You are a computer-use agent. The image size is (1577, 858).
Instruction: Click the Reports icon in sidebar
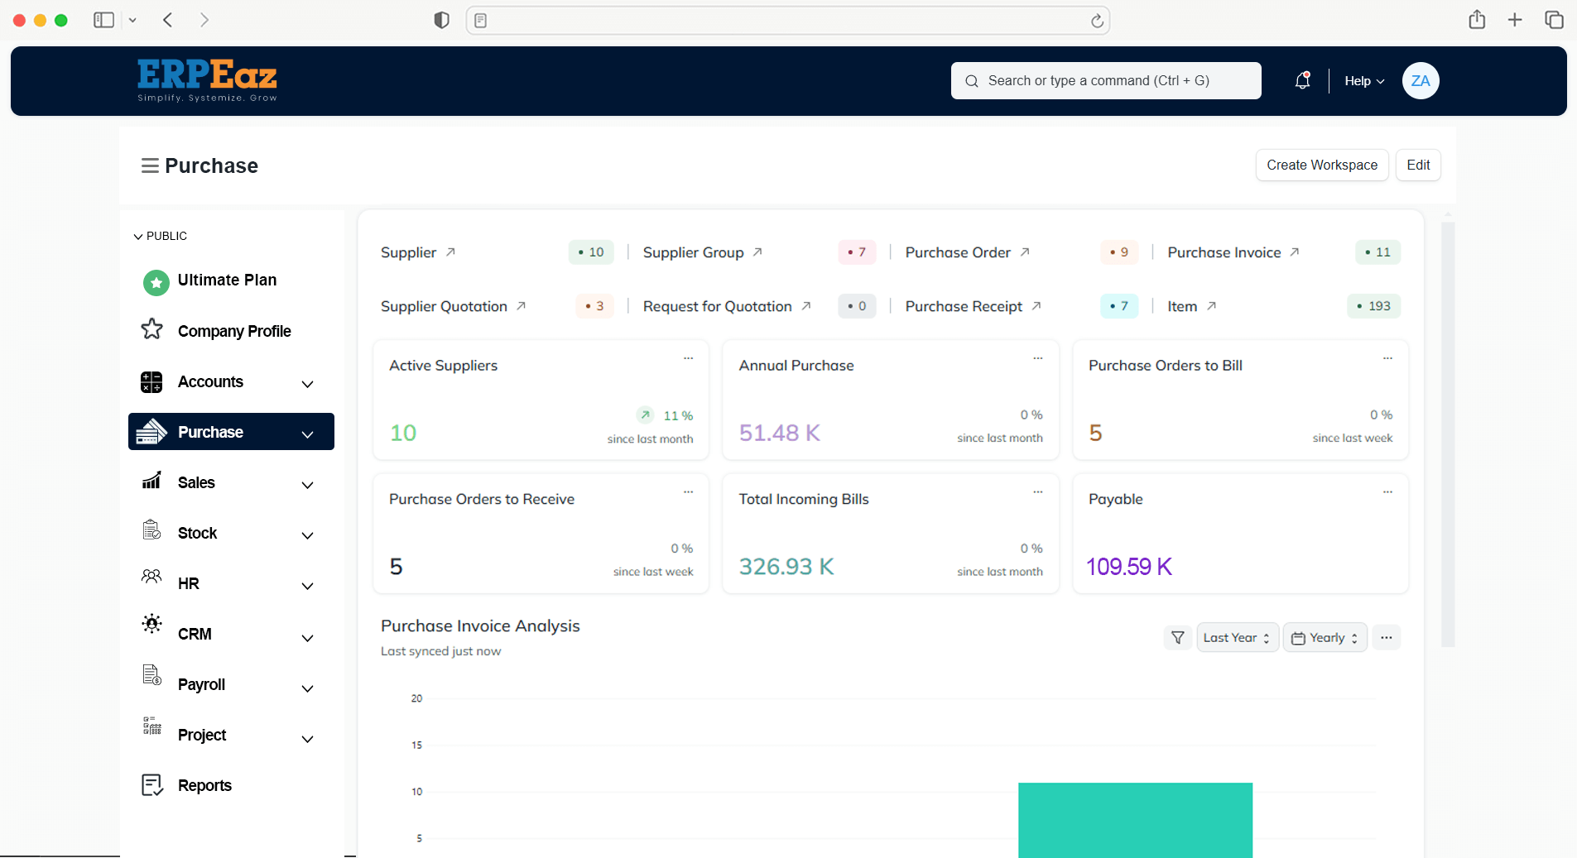(152, 785)
